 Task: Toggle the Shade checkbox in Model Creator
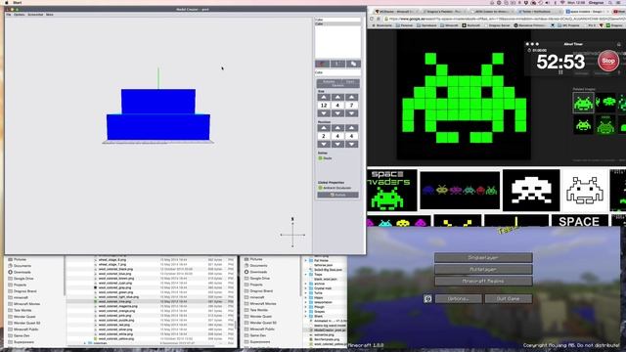320,158
